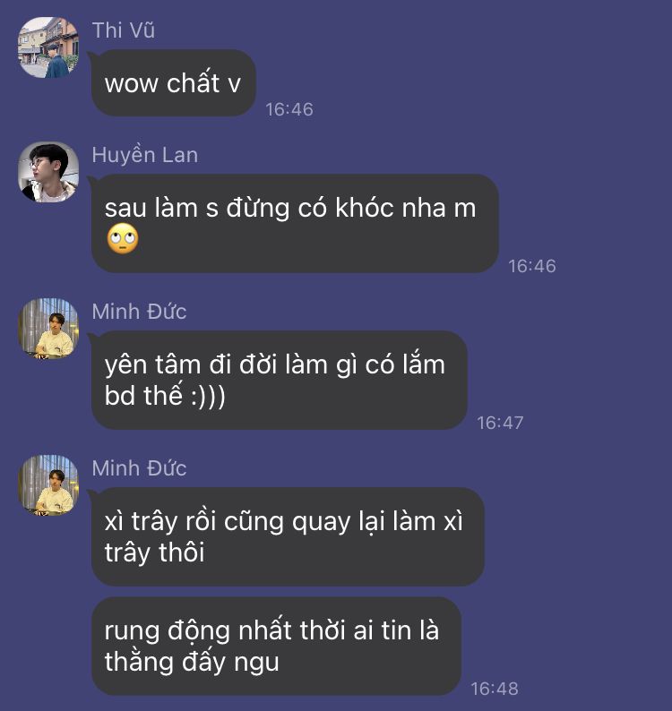Image resolution: width=672 pixels, height=711 pixels.
Task: Click the 16:48 timestamp
Action: pyautogui.click(x=494, y=689)
